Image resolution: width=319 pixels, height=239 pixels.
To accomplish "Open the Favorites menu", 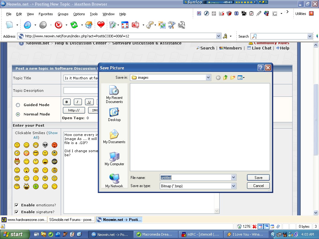I will [x=45, y=14].
